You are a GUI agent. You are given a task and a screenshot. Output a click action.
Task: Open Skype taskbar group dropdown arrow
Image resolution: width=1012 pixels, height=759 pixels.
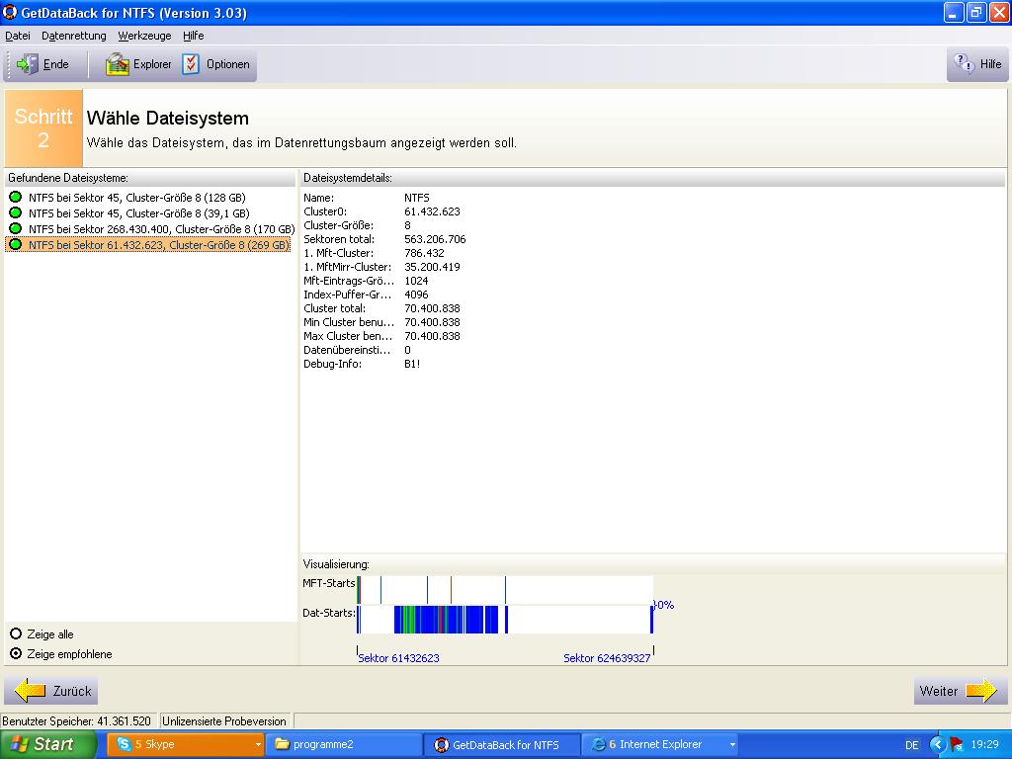pyautogui.click(x=258, y=745)
